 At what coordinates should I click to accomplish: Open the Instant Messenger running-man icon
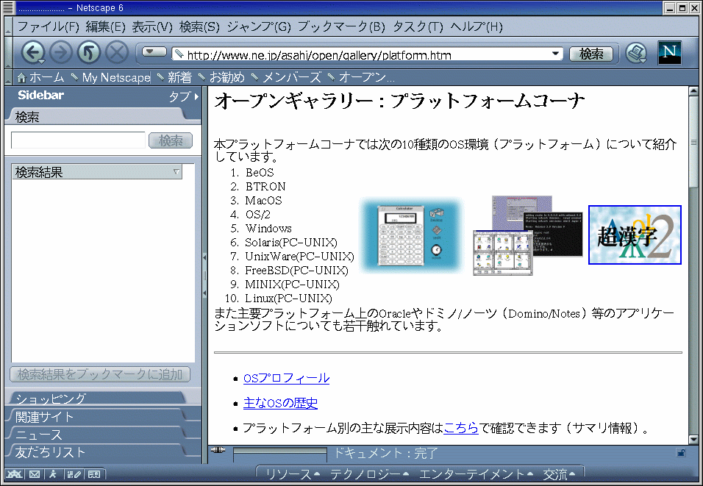[x=53, y=474]
